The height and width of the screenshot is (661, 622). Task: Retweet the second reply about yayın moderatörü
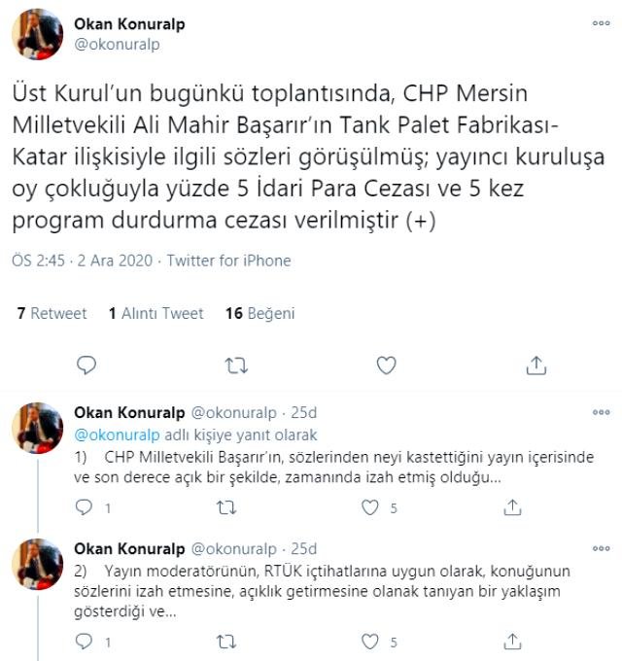(x=226, y=642)
